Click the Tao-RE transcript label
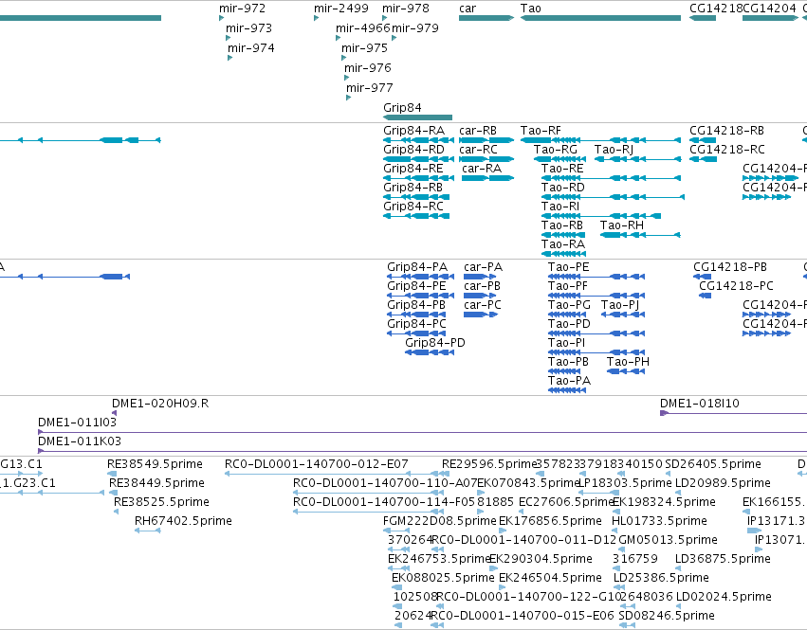 pyautogui.click(x=562, y=169)
